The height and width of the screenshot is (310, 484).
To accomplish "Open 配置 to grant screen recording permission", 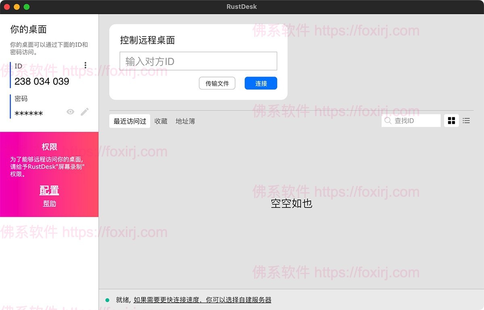I will (x=49, y=190).
